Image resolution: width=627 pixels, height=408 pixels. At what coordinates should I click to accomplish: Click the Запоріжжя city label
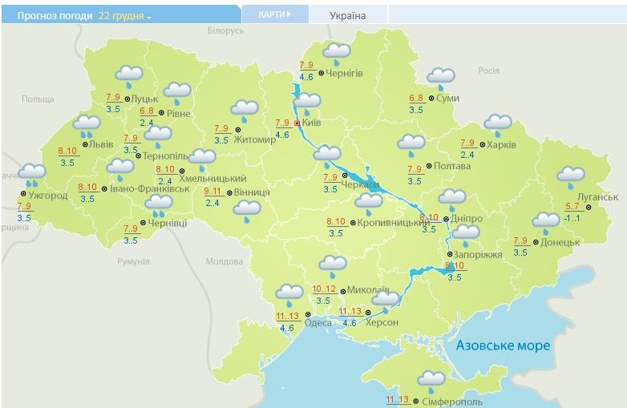pos(478,255)
